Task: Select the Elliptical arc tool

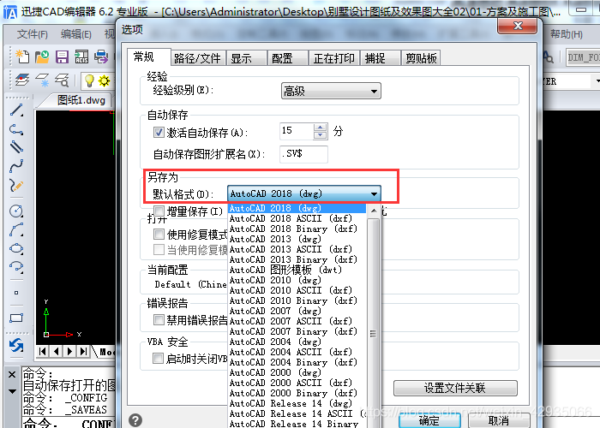Action: coord(16,266)
